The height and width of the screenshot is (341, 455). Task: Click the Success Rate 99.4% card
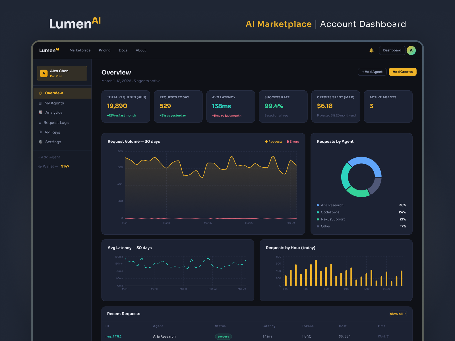coord(283,107)
